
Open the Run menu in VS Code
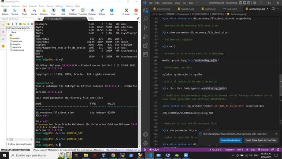(x=191, y=3)
